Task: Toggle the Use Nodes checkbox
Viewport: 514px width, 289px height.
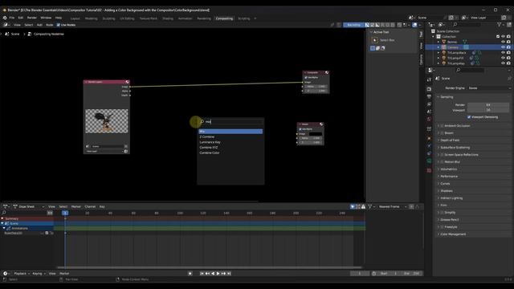Action: [59, 25]
